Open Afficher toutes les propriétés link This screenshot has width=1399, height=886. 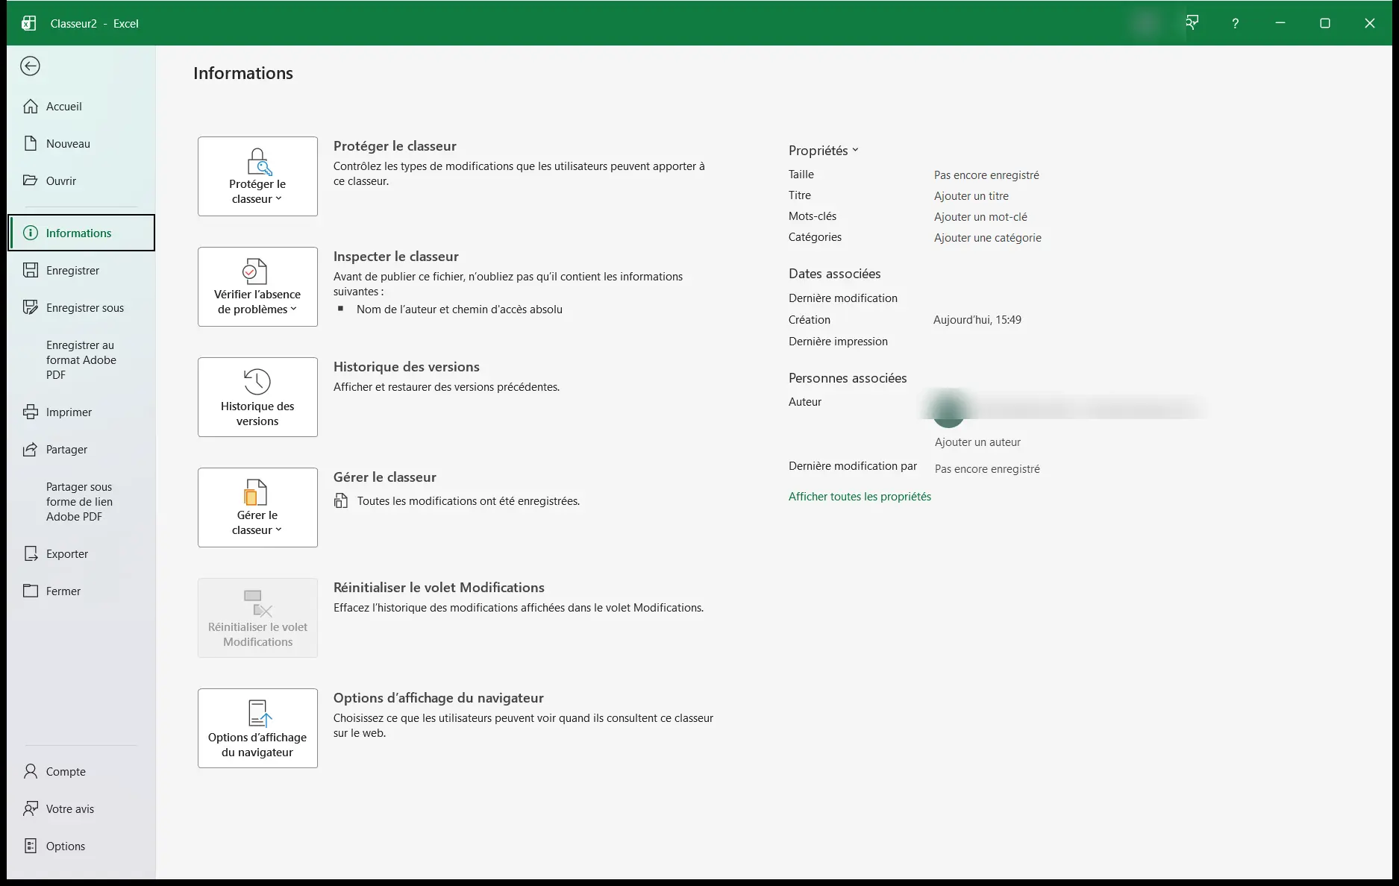[860, 496]
